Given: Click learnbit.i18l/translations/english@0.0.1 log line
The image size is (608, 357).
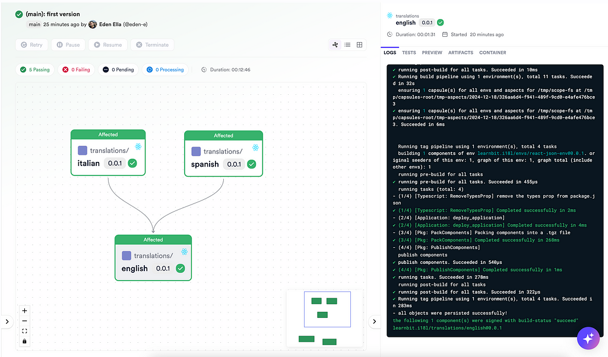Looking at the screenshot, I should click(447, 328).
